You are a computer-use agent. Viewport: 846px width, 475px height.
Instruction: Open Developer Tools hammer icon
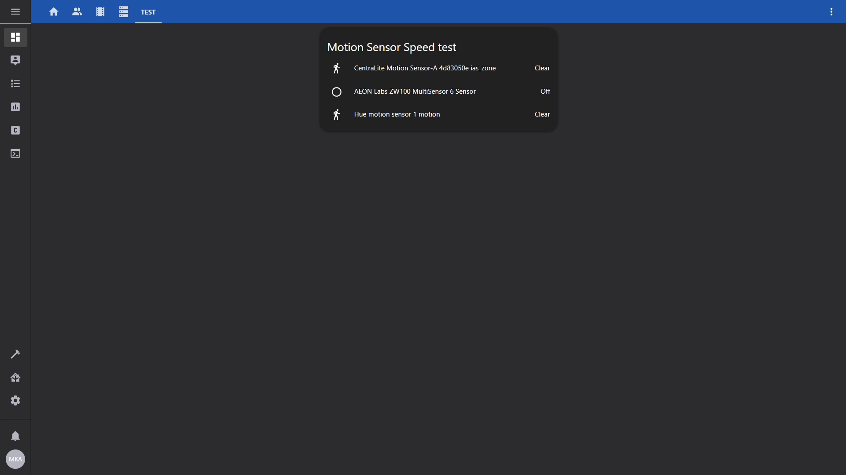click(15, 354)
